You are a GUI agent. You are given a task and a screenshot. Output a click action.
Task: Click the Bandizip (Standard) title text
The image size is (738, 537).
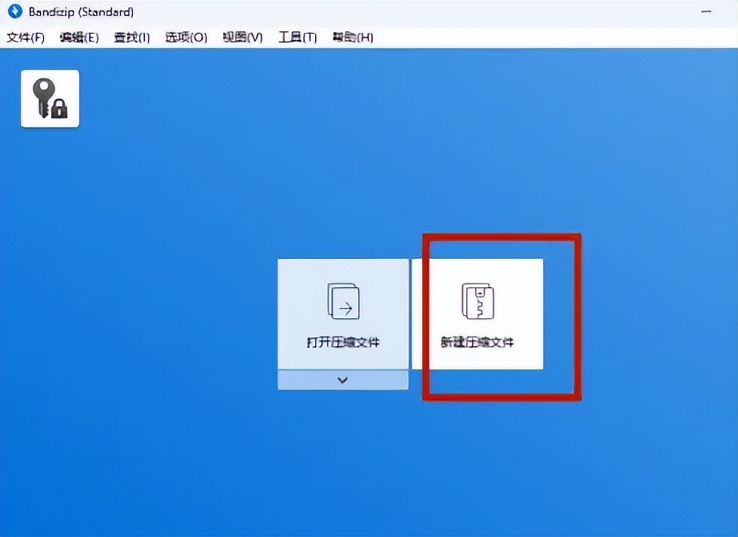click(x=81, y=12)
